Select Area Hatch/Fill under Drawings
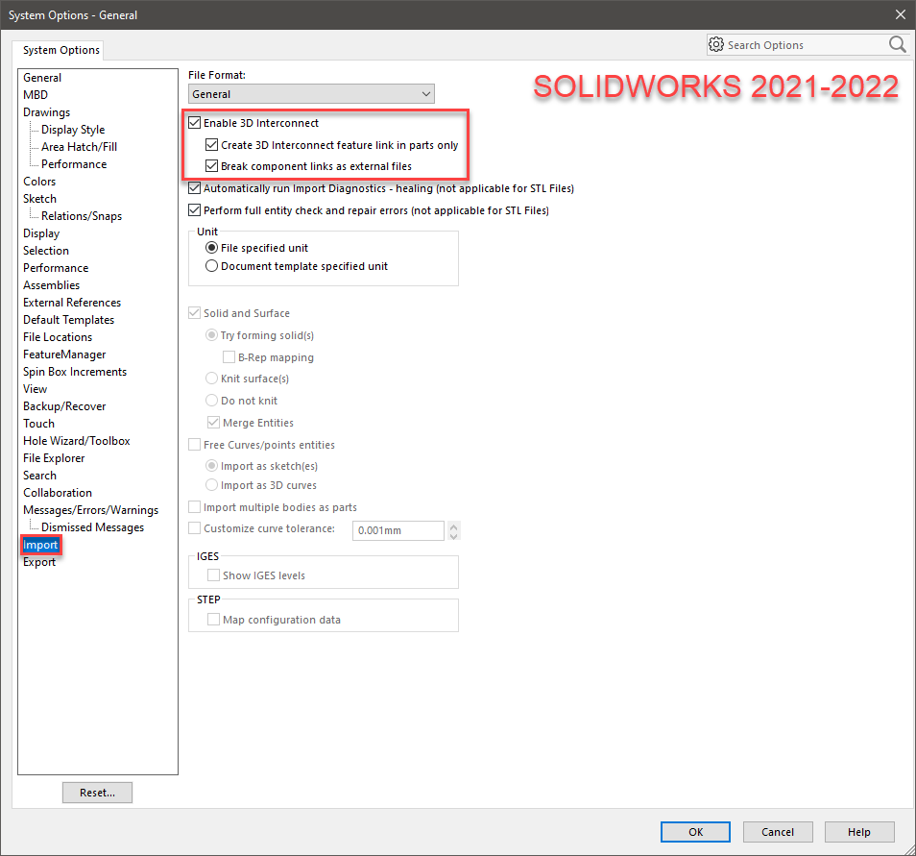Image resolution: width=916 pixels, height=856 pixels. click(x=79, y=147)
